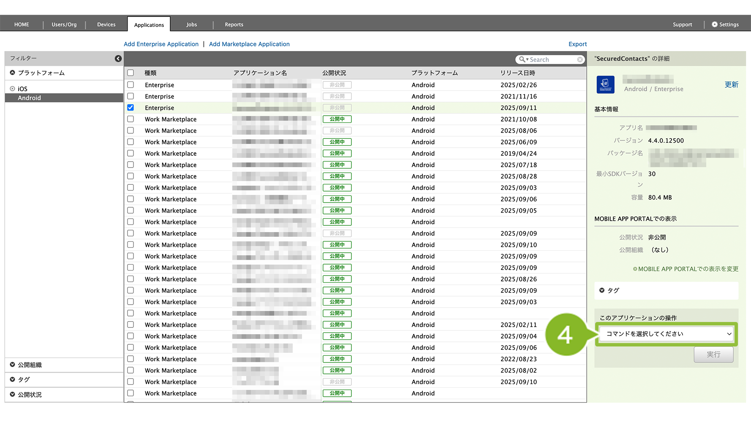Click the SecuredContacts app icon
Viewport: 751px width, 422px height.
pyautogui.click(x=605, y=84)
